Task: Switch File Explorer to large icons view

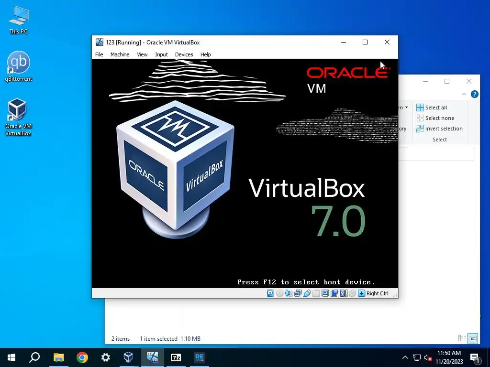Action: coord(473,338)
